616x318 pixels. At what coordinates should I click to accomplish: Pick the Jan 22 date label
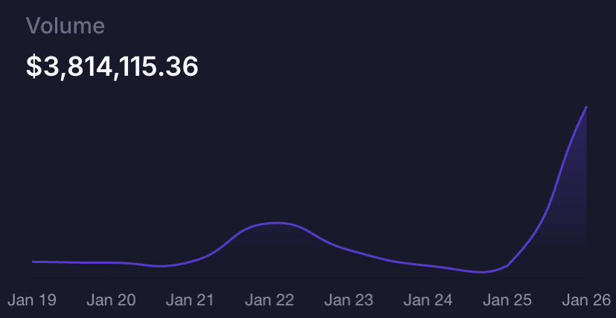coord(269,300)
